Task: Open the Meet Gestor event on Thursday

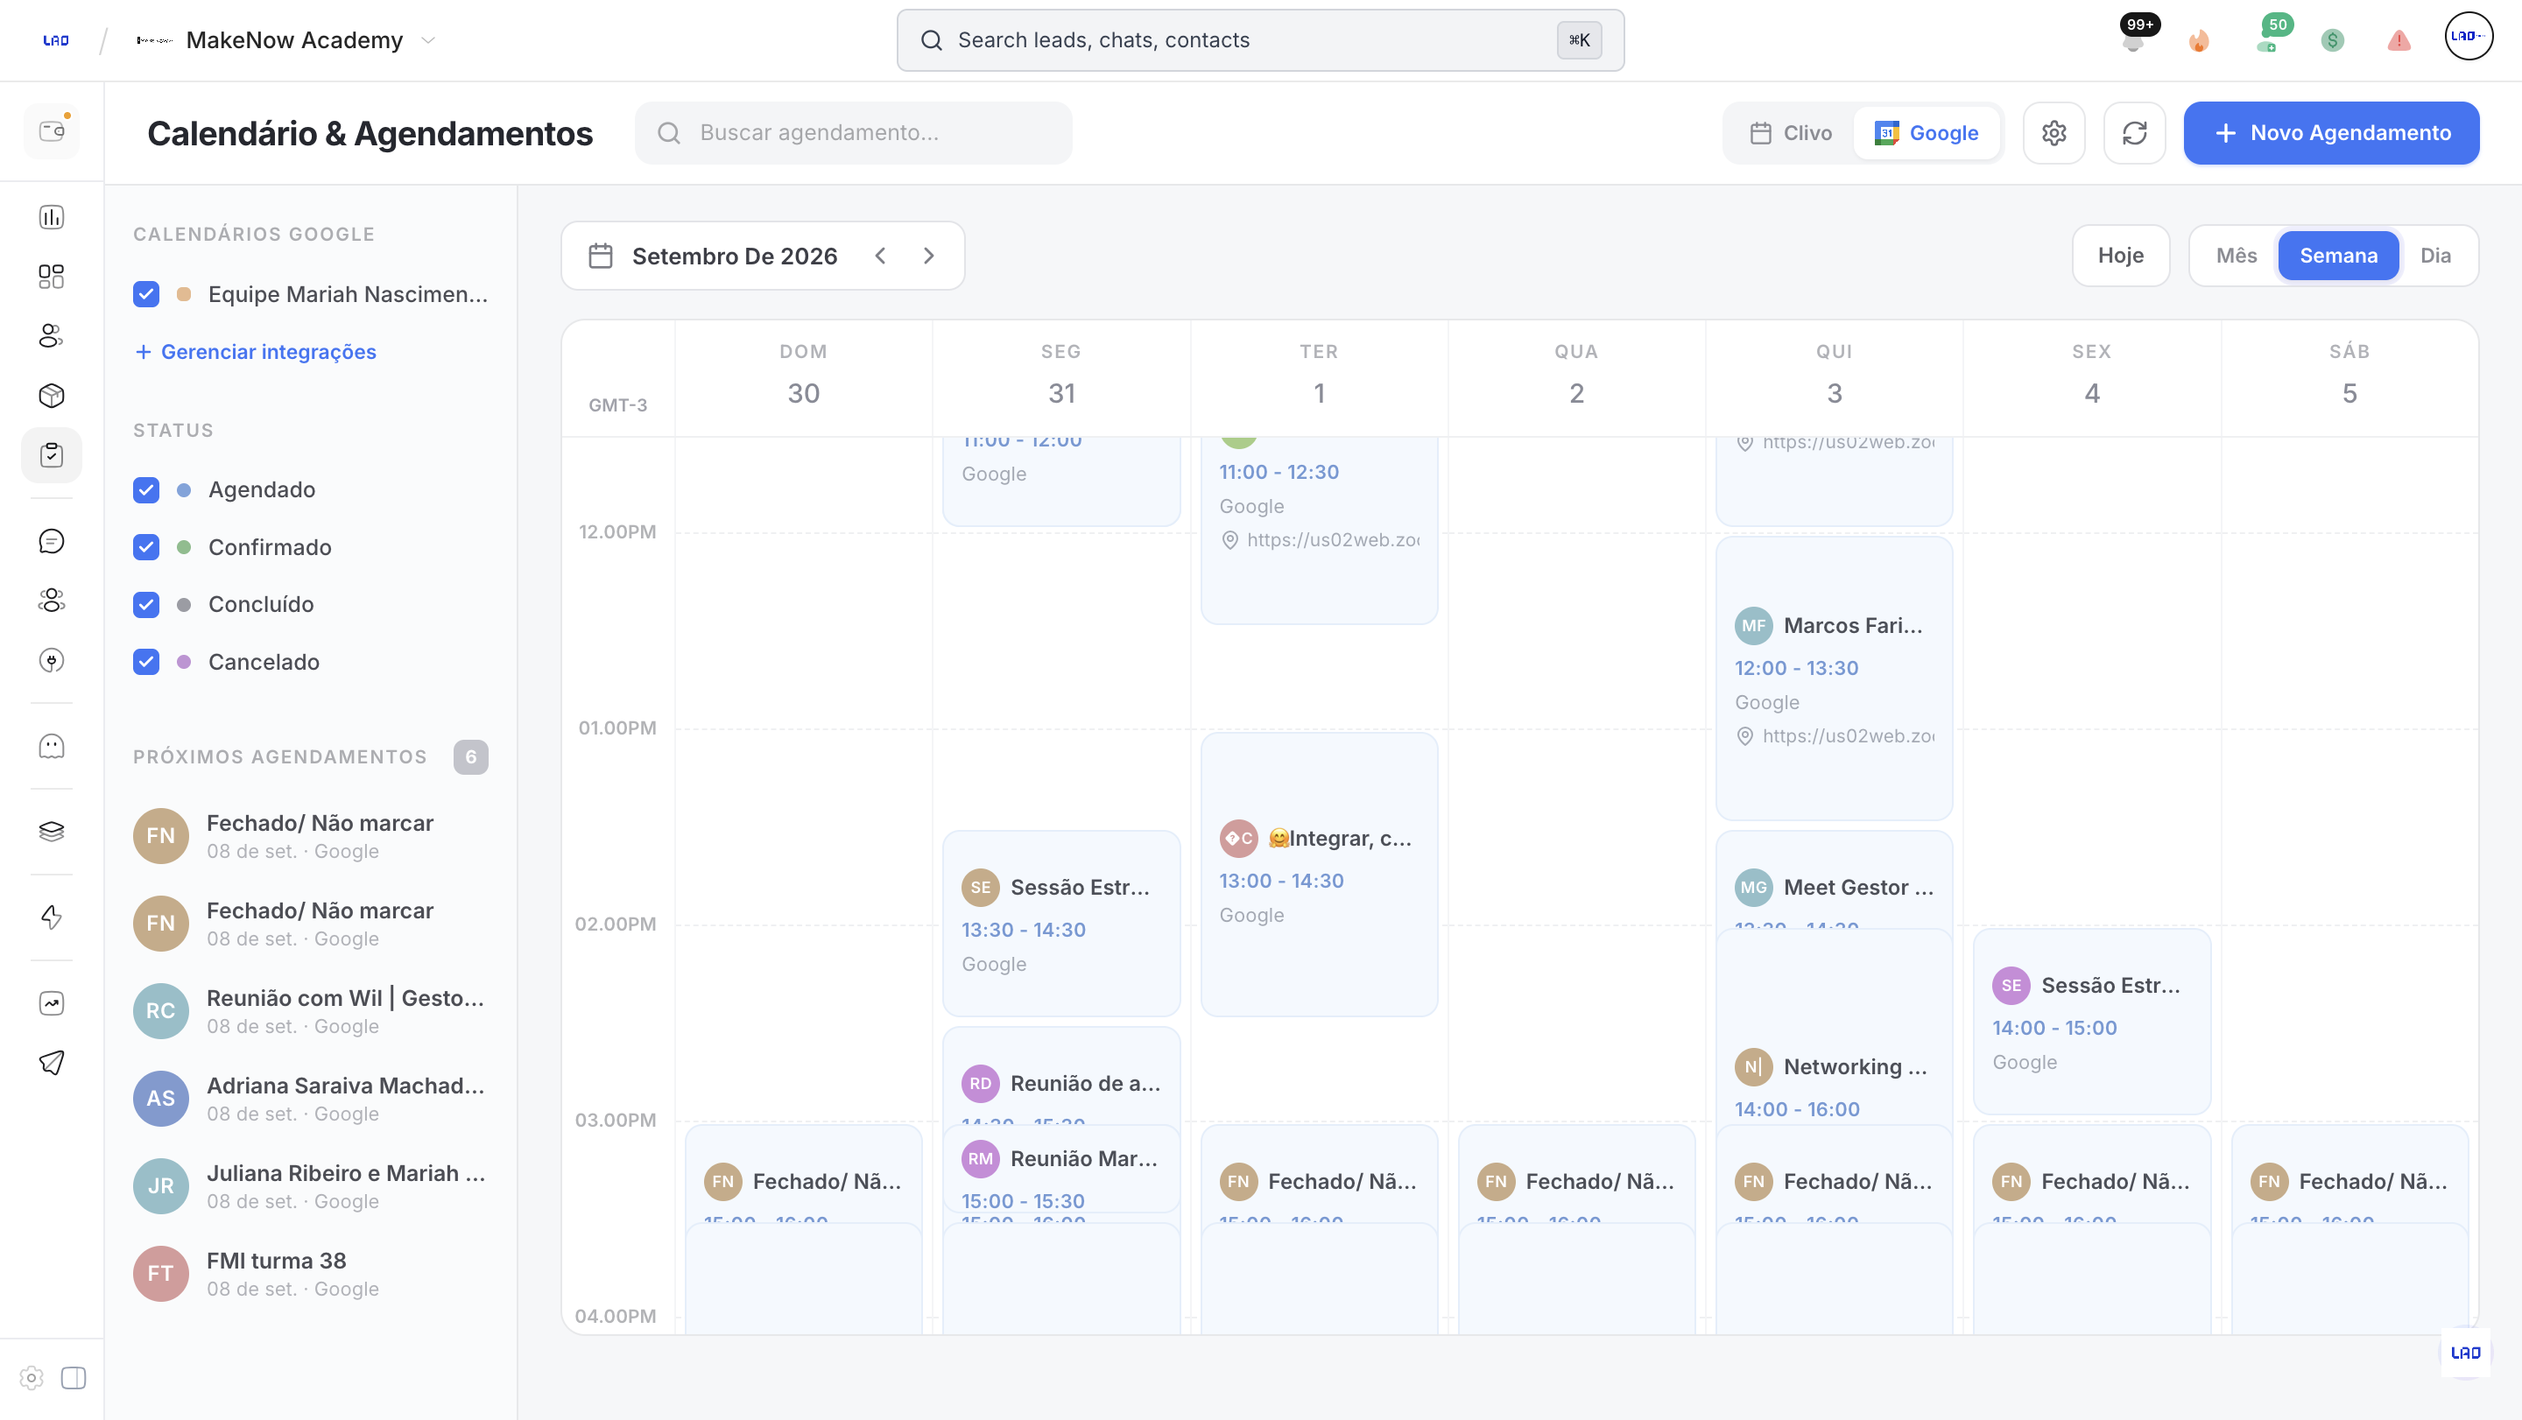Action: coord(1834,881)
